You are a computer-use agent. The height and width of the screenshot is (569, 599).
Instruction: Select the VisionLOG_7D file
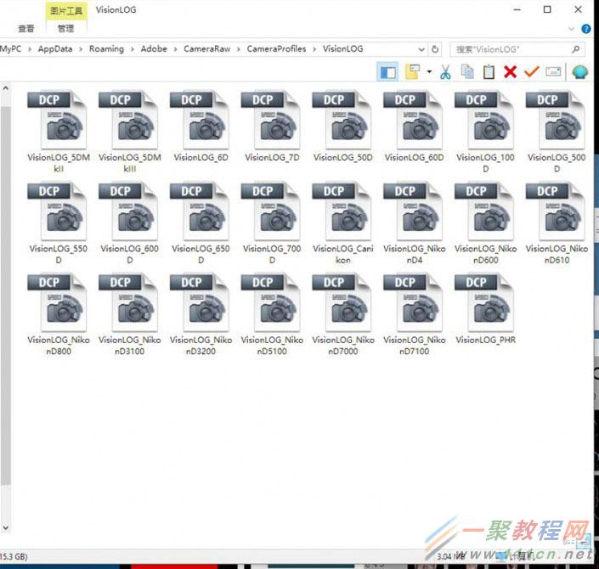coord(272,127)
